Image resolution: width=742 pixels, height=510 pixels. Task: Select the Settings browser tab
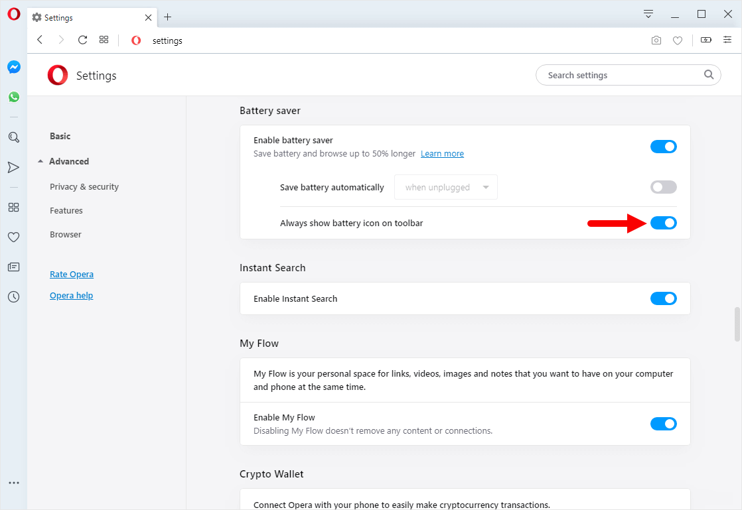point(92,17)
